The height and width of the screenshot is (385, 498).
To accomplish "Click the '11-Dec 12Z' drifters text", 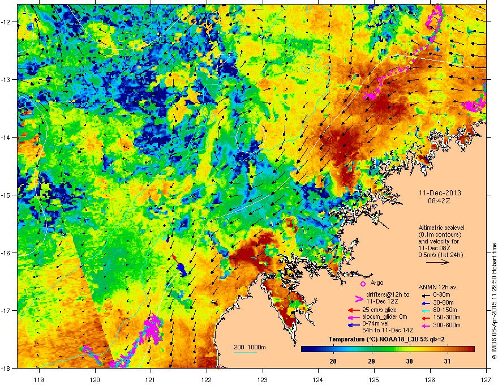I will click(x=382, y=301).
